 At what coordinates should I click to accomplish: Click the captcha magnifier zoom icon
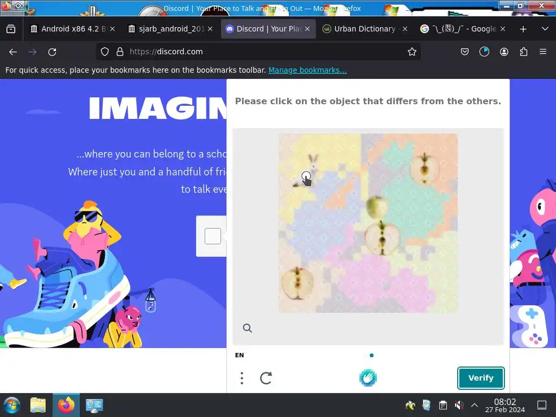tap(247, 328)
